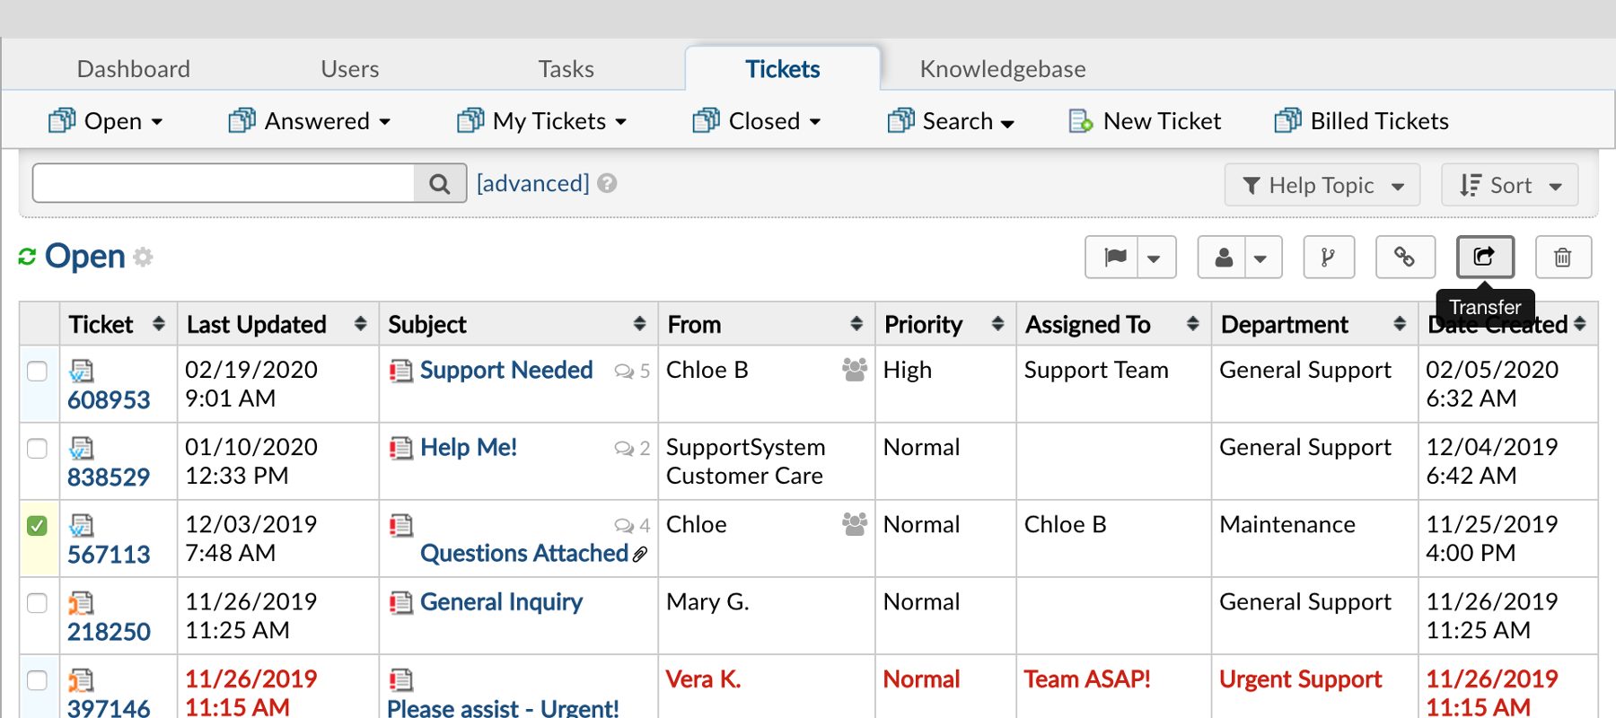Expand the Help Topic filter dropdown

click(1322, 185)
